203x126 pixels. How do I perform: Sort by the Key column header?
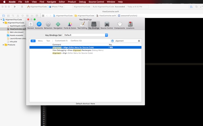tap(110, 45)
